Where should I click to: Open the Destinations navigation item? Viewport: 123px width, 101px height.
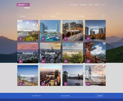[83, 5]
